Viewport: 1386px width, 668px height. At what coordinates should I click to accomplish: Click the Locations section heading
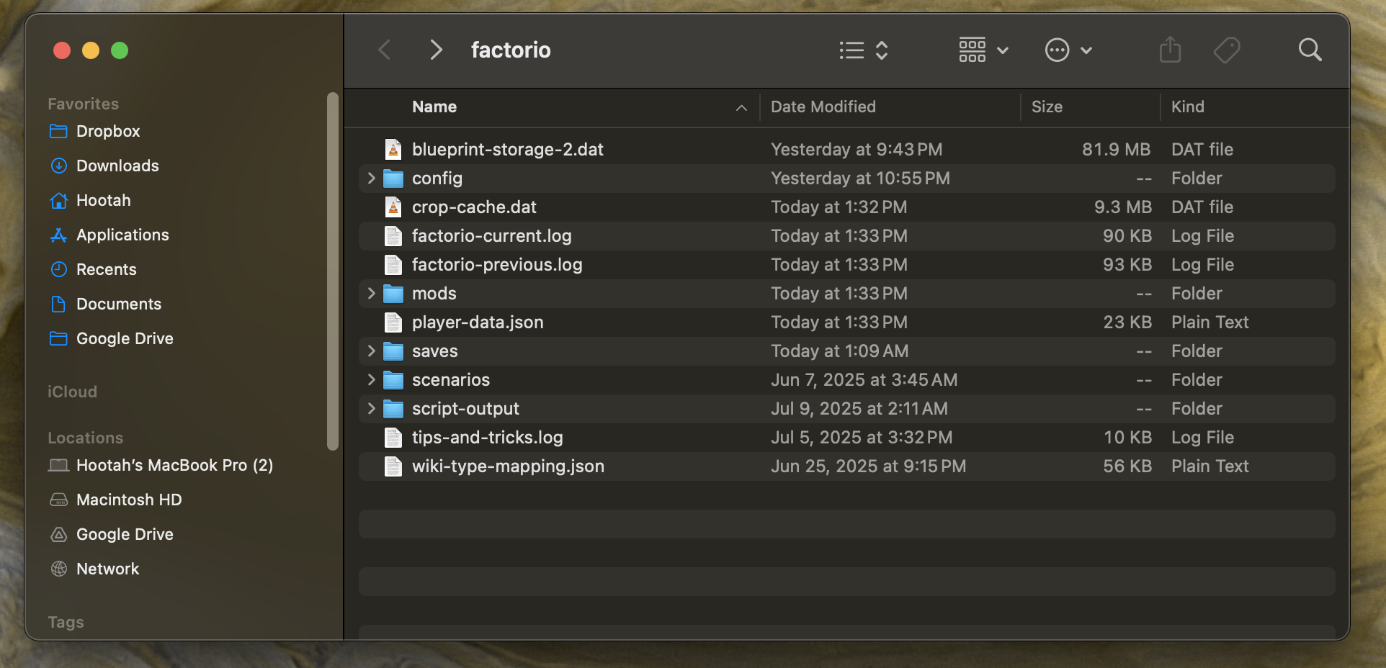(x=85, y=438)
